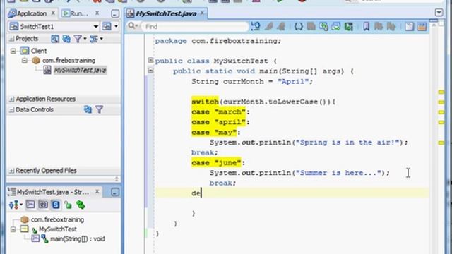Collapse the Projects section

pos(11,39)
